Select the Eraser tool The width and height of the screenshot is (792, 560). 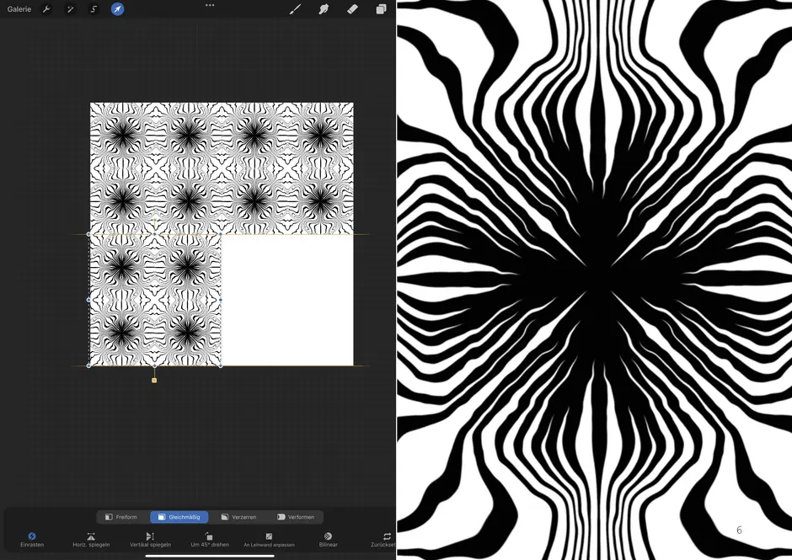click(352, 9)
